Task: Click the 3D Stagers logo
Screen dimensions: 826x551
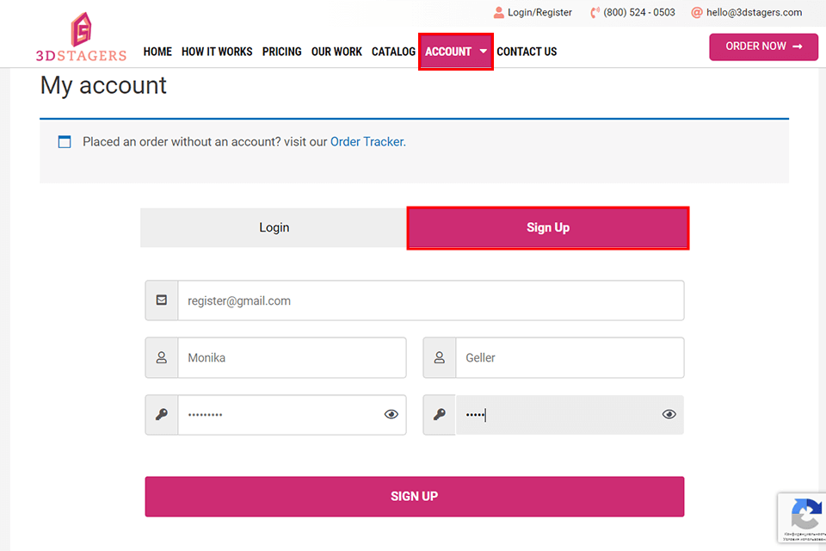Action: (x=81, y=37)
